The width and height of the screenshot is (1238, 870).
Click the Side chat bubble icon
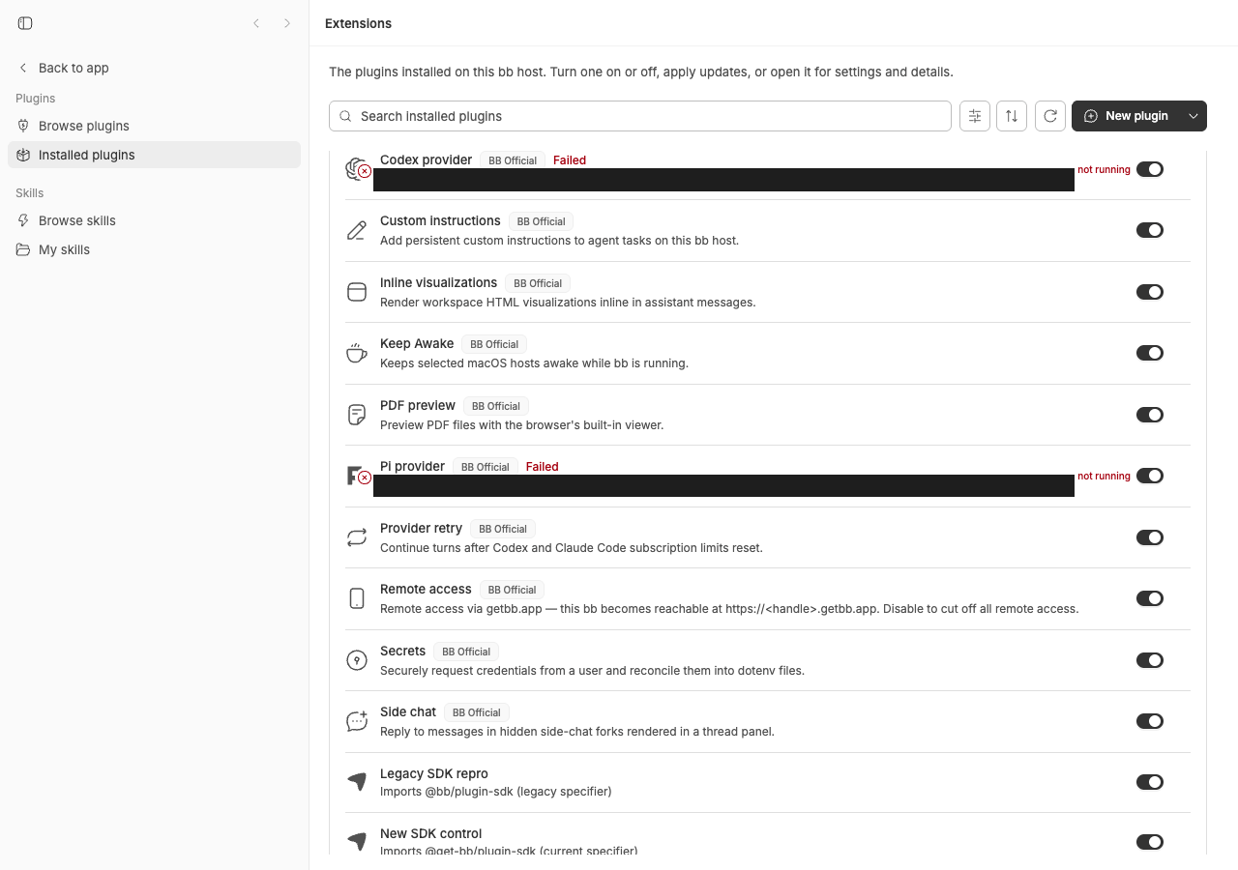pos(357,721)
